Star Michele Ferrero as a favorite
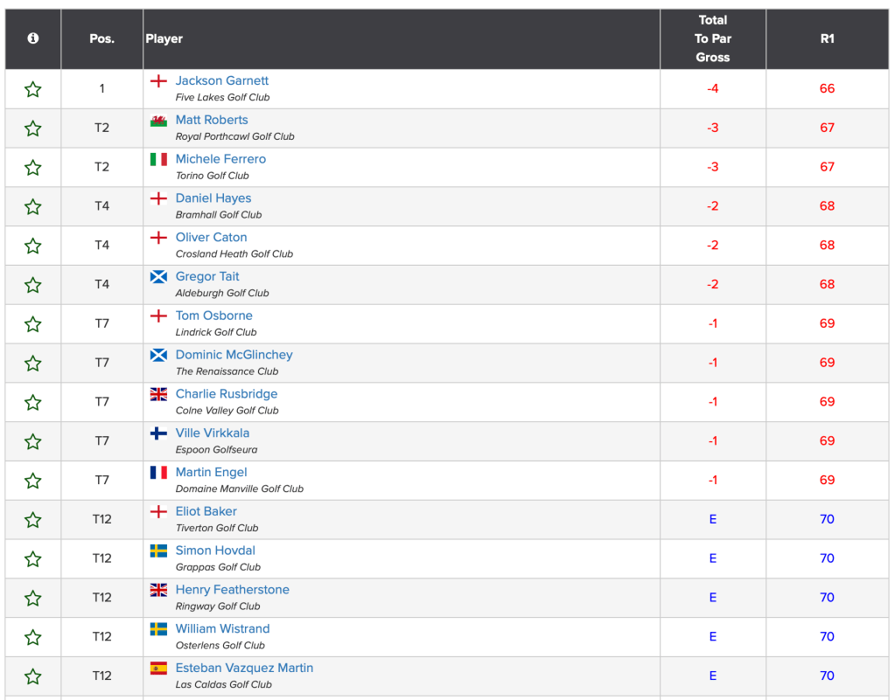Screen dimensions: 895x700 (x=33, y=168)
